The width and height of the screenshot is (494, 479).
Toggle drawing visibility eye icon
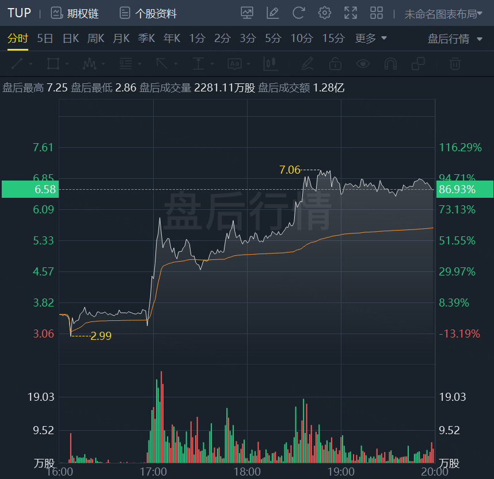point(363,64)
